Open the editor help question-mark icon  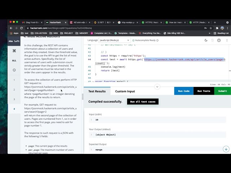coord(219,40)
